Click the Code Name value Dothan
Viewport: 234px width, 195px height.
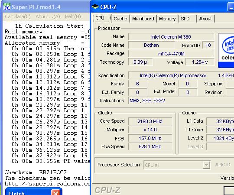[x=151, y=45]
